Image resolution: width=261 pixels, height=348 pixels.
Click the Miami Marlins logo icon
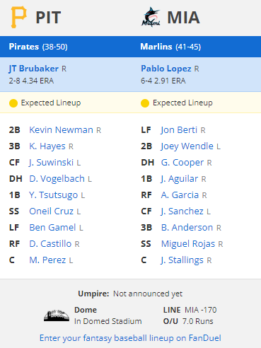click(151, 17)
